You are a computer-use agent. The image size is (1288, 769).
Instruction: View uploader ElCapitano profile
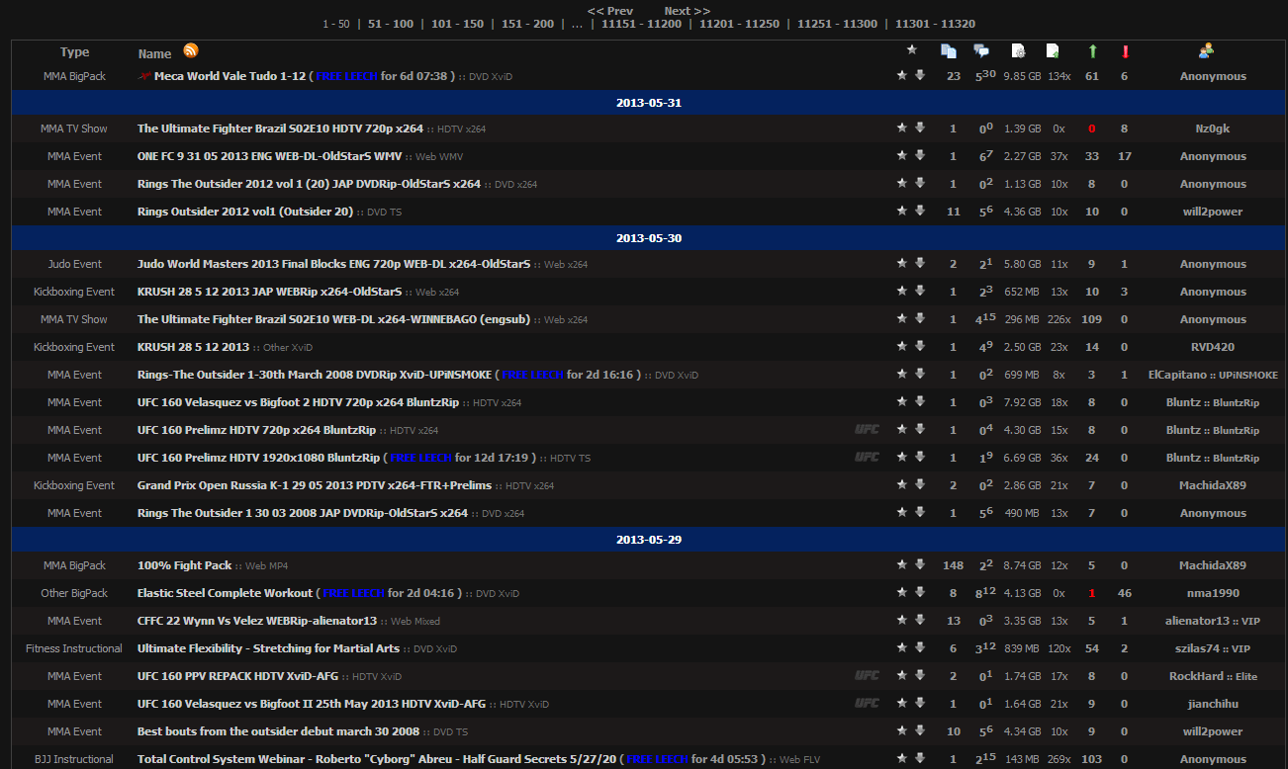point(1179,375)
